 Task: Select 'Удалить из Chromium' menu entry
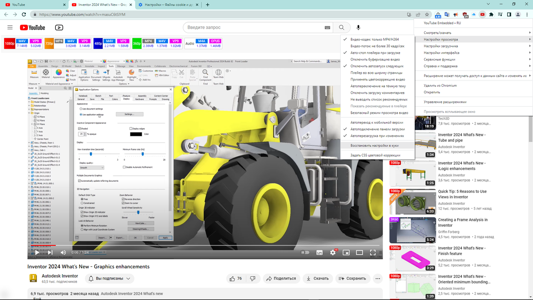[x=473, y=85]
